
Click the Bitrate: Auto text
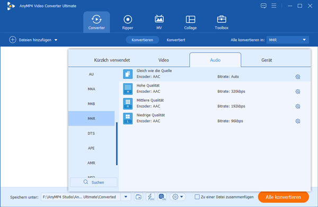click(x=228, y=77)
